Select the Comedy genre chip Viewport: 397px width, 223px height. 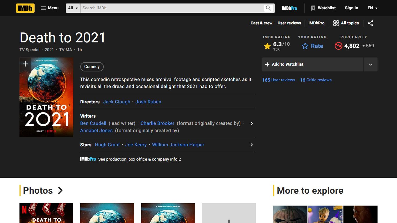click(x=92, y=67)
